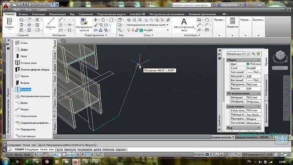Screen dimensions: 293x165
Task: Click the Масштаб типа линий value 1.00
Action: coord(254,77)
